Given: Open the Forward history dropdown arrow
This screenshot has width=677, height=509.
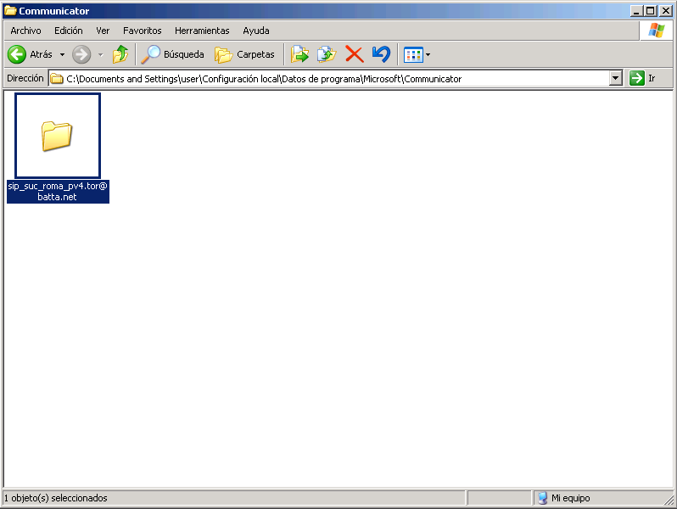Looking at the screenshot, I should 101,54.
